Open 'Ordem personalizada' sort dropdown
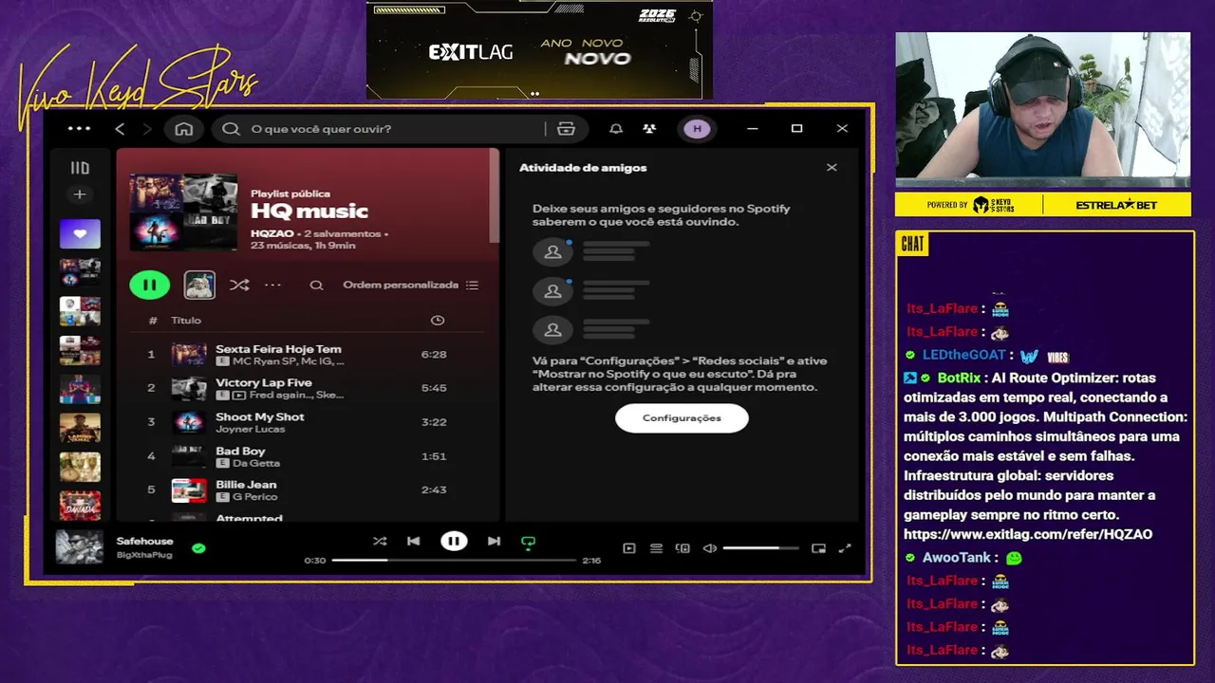 pos(410,285)
